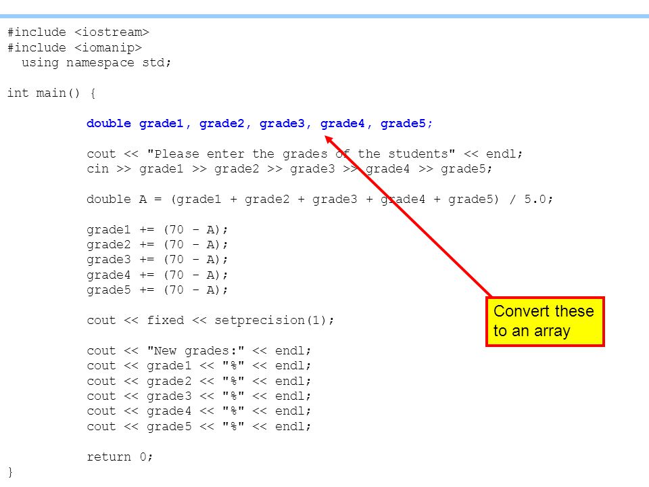This screenshot has height=487, width=649.
Task: Click the 'grade1 += (70 - A);' line
Action: tap(158, 230)
